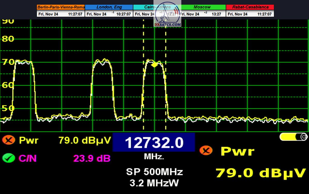
Task: Click the right dashed yellow marker line
Action: coord(166,77)
